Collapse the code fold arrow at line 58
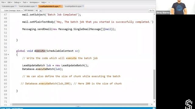This screenshot has height=109, width=195. [8, 54]
